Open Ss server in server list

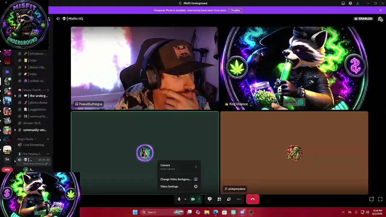(x=7, y=159)
